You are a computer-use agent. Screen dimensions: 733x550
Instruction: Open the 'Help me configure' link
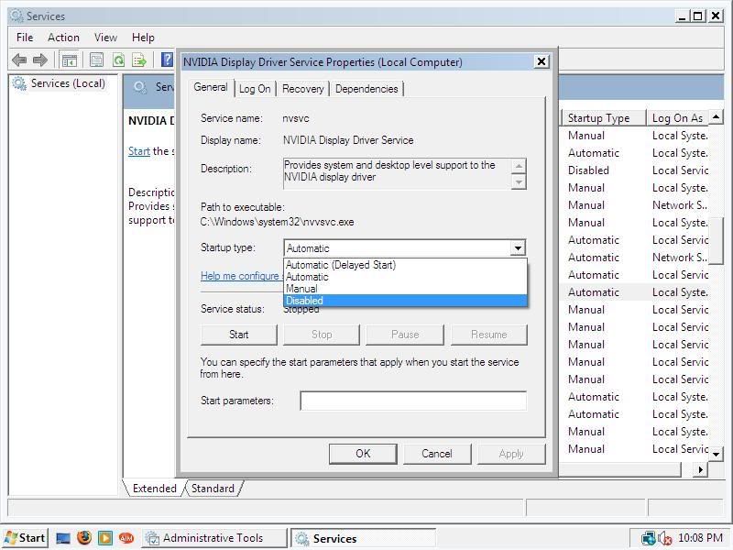click(242, 276)
